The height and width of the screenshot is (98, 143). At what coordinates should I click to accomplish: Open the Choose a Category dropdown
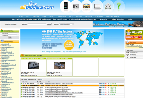pos(66,24)
